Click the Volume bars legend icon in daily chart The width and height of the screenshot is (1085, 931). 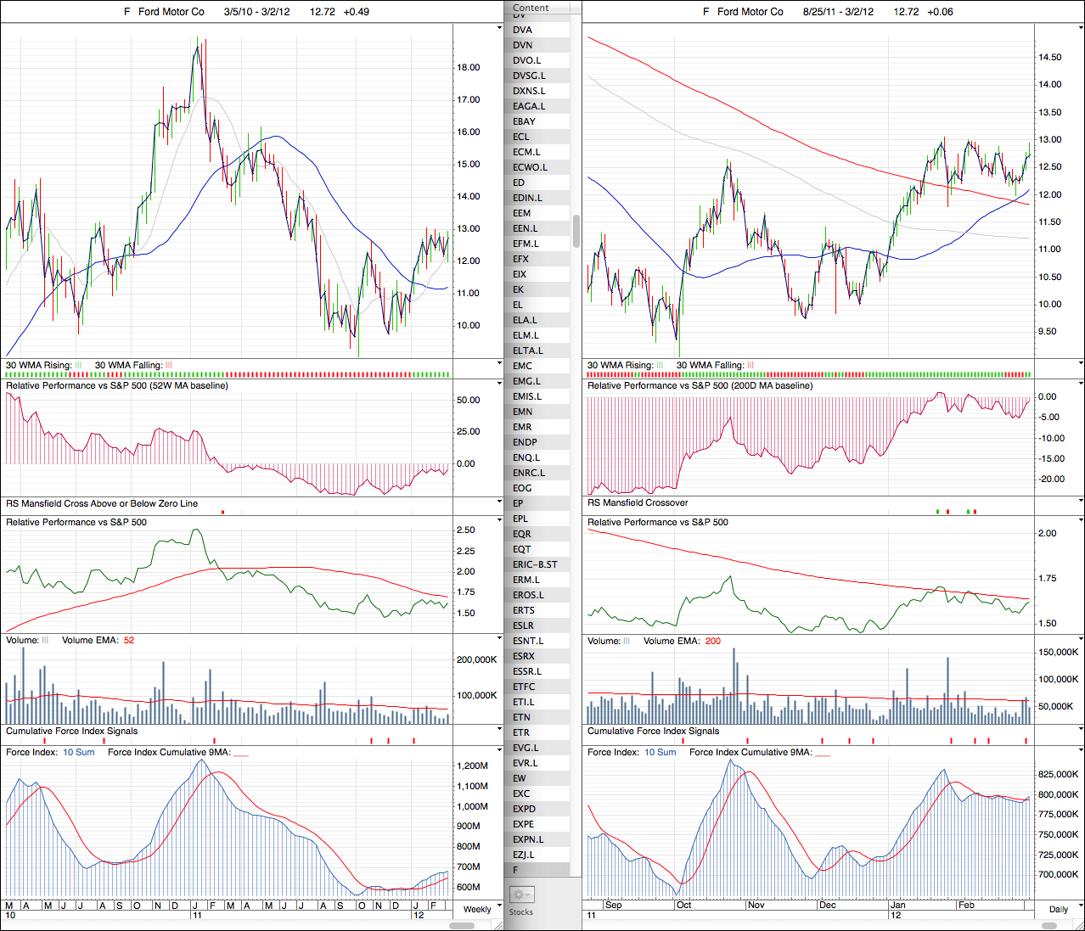[x=627, y=641]
